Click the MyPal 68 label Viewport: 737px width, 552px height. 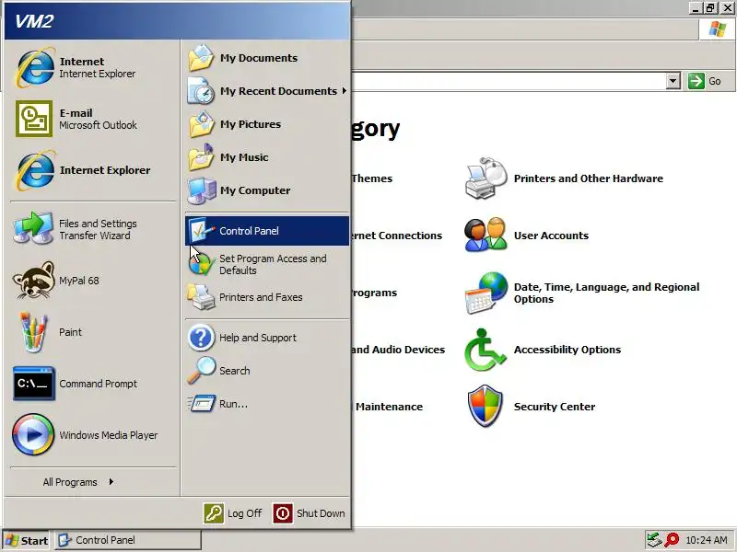(79, 281)
